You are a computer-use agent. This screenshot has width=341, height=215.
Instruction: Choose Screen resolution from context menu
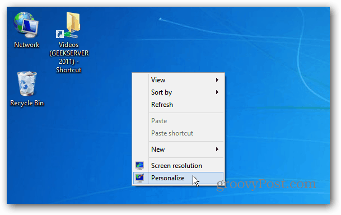point(178,166)
